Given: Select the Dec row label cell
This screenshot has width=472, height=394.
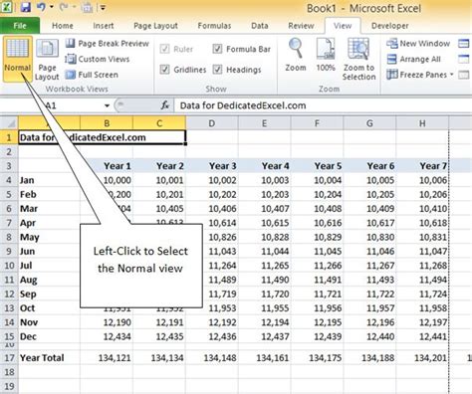Looking at the screenshot, I should (x=49, y=336).
